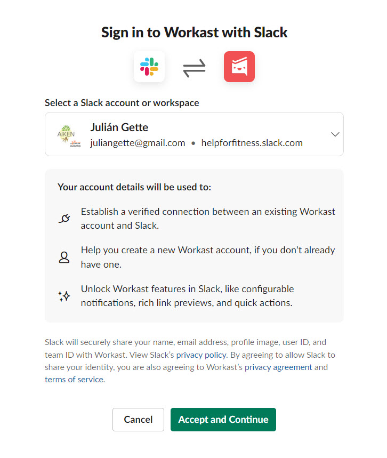Click the Slack logo icon
The image size is (387, 458).
click(x=149, y=66)
